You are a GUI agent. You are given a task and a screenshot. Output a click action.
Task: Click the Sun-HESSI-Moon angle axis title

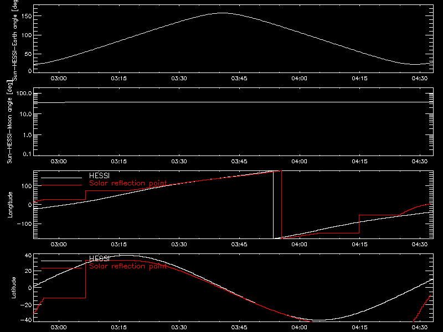[9, 122]
